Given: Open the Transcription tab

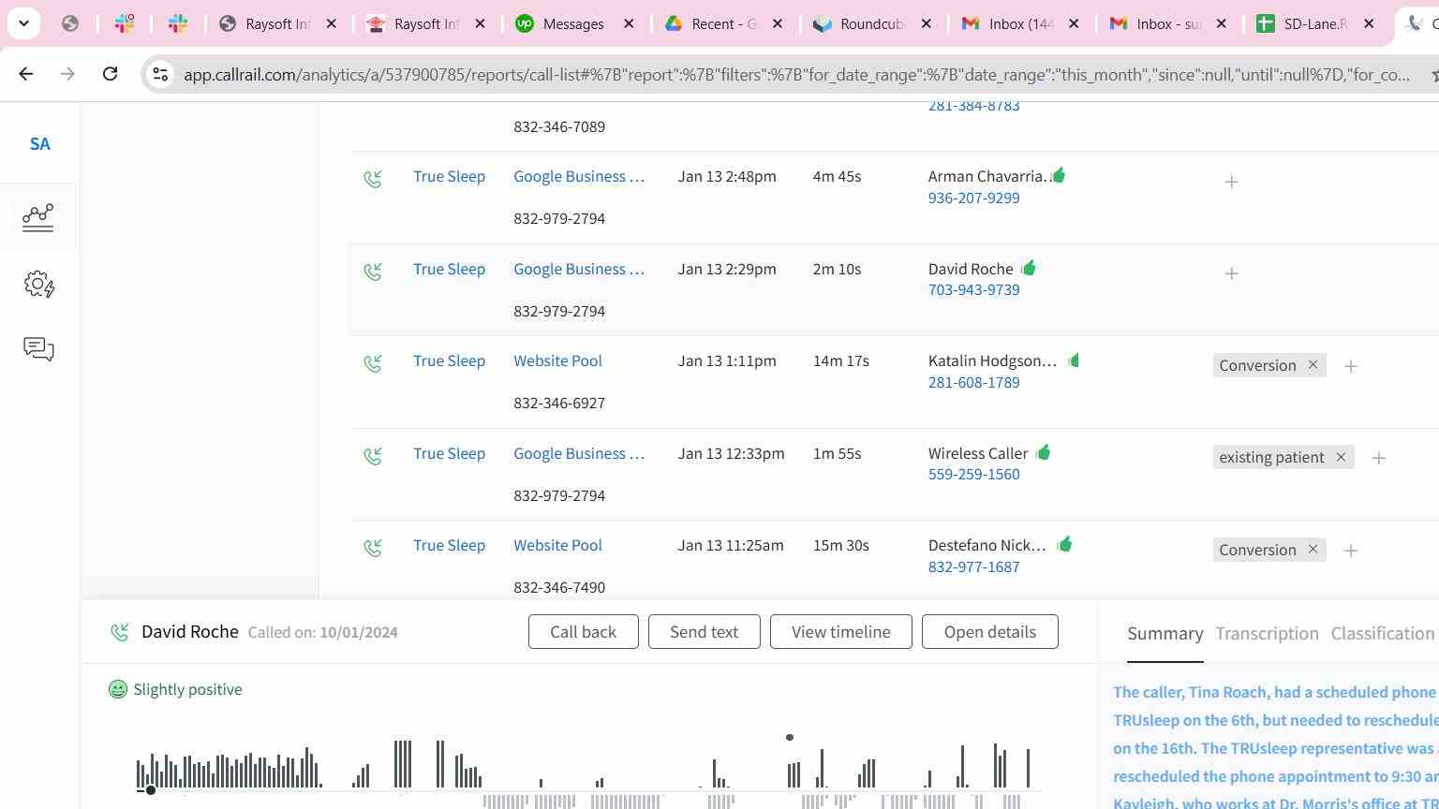Looking at the screenshot, I should click(x=1267, y=634).
